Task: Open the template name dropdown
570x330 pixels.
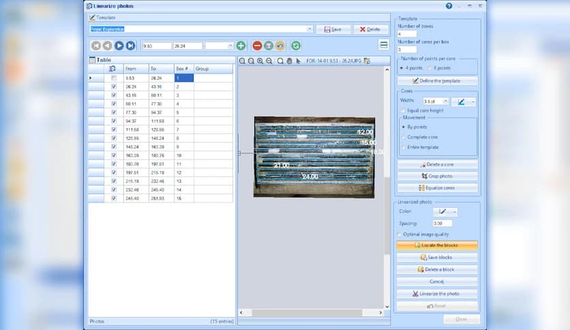Action: (x=310, y=29)
